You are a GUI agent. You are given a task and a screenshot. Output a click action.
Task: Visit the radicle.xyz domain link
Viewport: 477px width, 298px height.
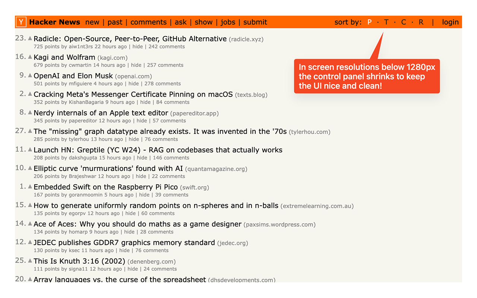[x=246, y=39]
